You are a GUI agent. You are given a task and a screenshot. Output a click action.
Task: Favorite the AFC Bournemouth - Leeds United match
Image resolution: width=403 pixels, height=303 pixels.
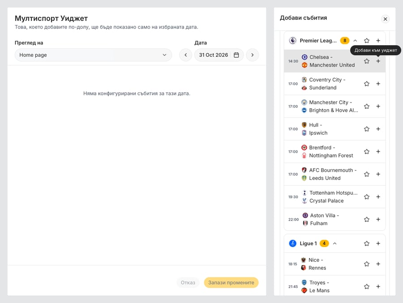(x=367, y=174)
